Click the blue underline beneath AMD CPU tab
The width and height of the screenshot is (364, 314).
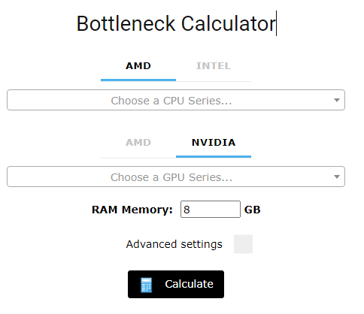138,80
